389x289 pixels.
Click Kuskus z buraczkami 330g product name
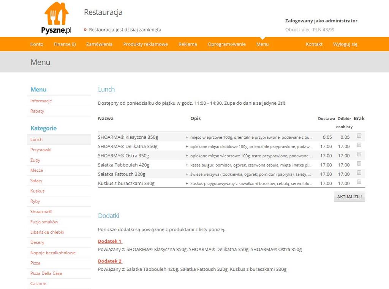126,184
